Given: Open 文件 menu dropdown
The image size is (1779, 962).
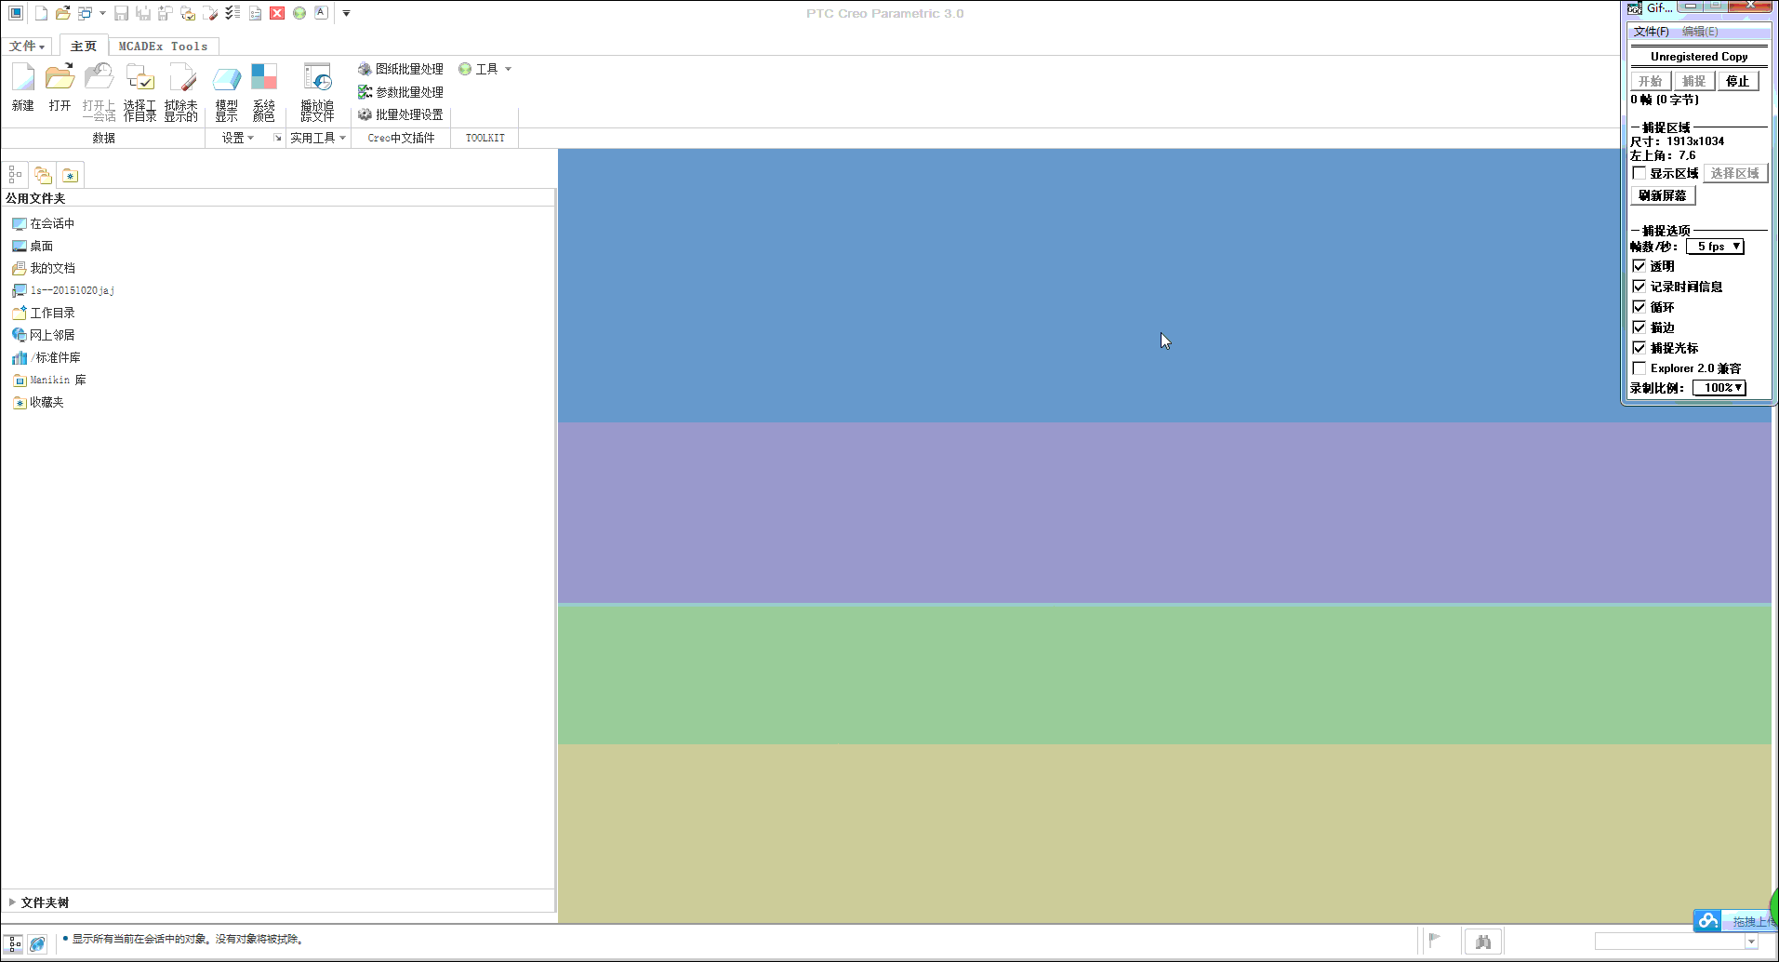Looking at the screenshot, I should click(x=27, y=46).
